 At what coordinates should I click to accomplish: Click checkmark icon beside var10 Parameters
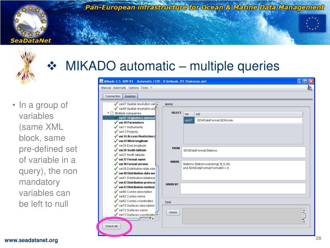pos(116,122)
